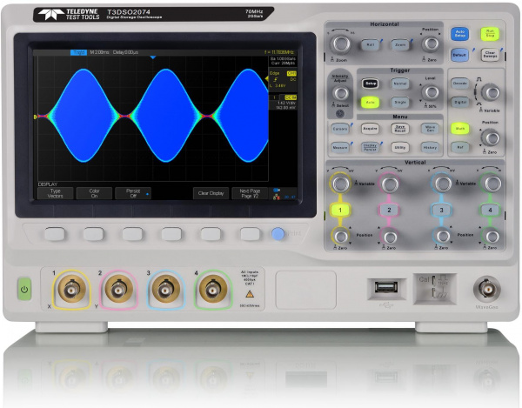Change the Type Vectors option

pos(56,193)
